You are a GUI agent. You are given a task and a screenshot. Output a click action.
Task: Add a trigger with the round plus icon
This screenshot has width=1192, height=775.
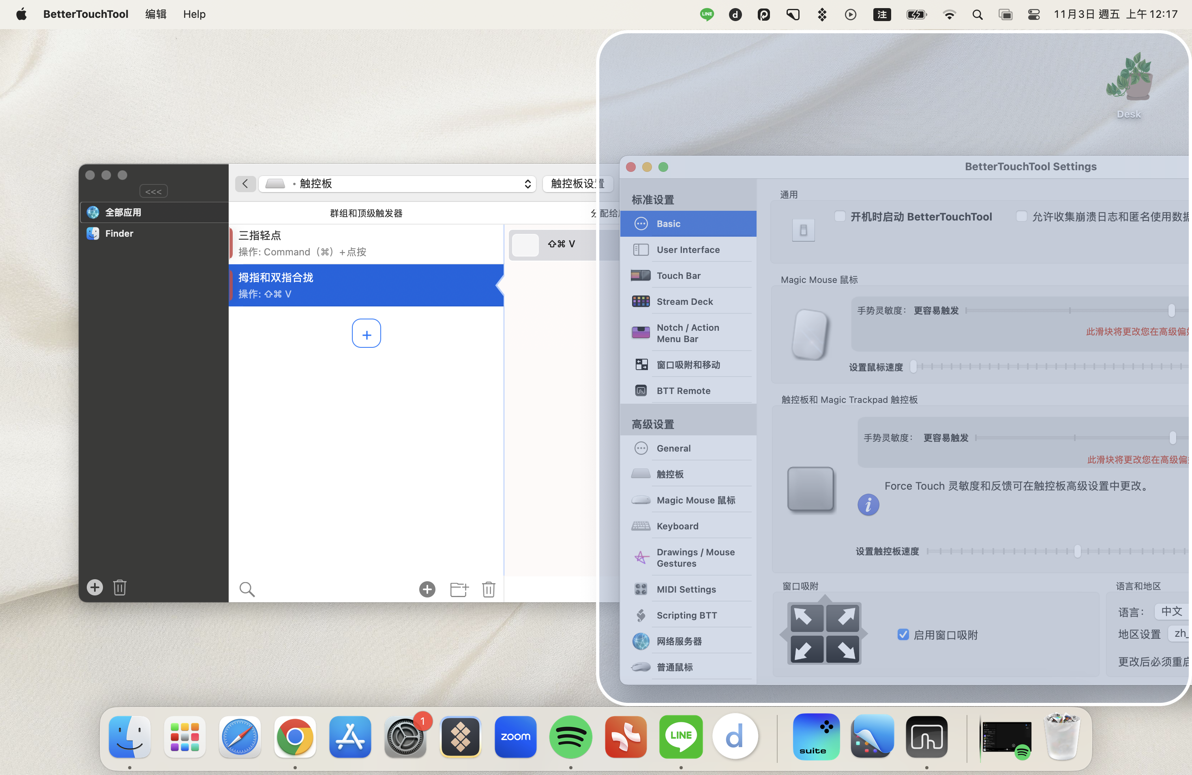tap(427, 589)
